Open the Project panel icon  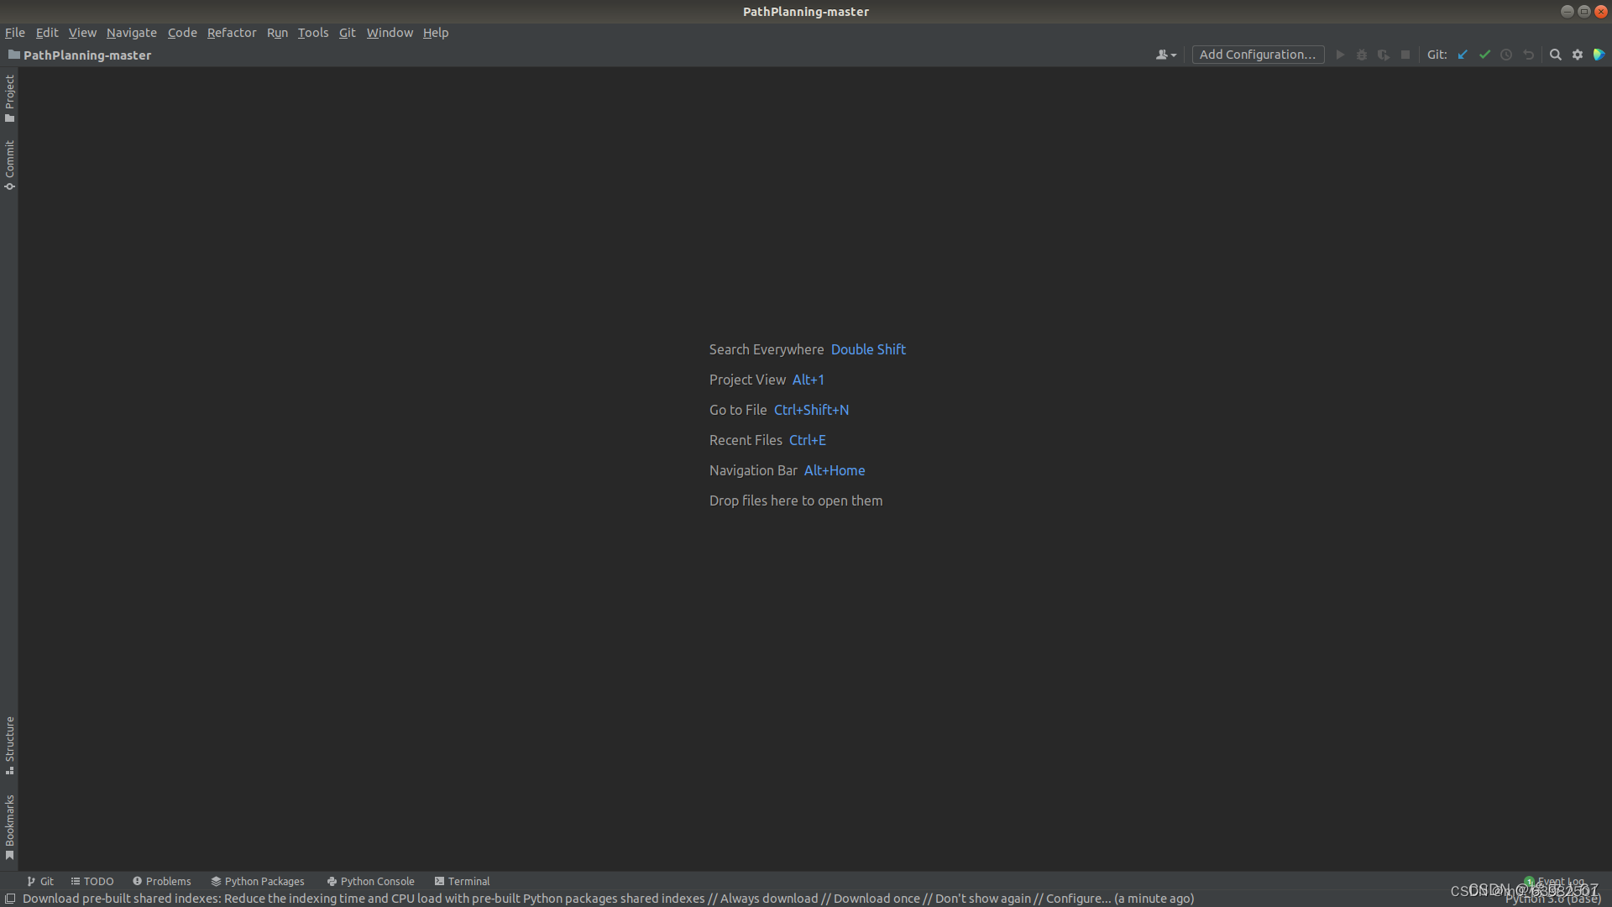[x=10, y=98]
